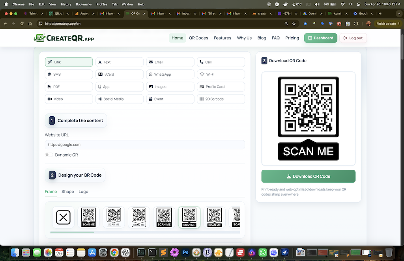Click the address bar URL
The width and height of the screenshot is (404, 261).
coord(63,24)
